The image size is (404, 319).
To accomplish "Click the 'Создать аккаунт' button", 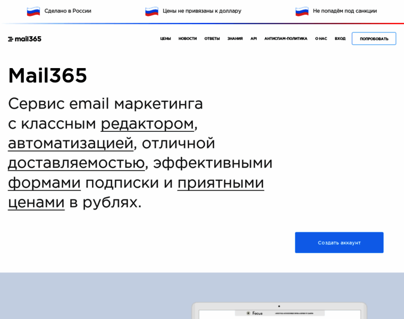I will (339, 242).
